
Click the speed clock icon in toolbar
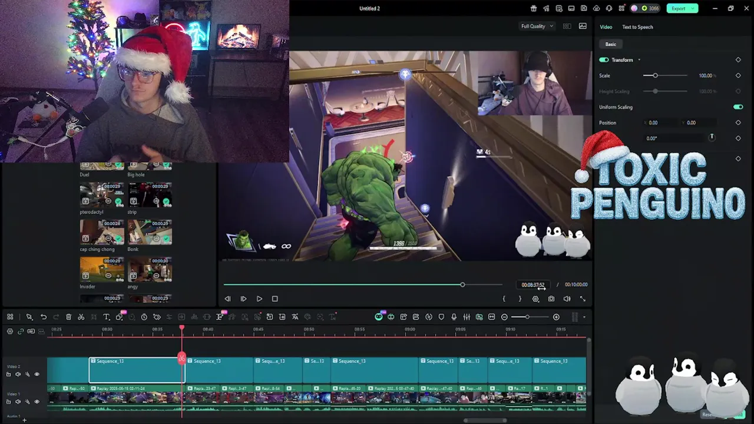tap(144, 317)
